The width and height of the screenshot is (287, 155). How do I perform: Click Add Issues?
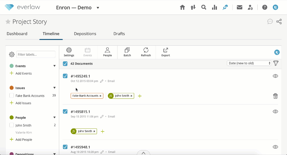click(x=21, y=103)
